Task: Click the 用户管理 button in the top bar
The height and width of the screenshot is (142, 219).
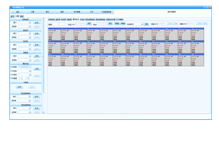Action: click(77, 12)
